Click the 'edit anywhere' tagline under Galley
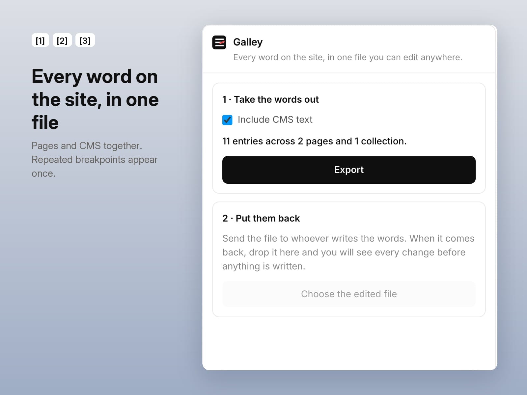This screenshot has height=395, width=527. click(x=347, y=57)
